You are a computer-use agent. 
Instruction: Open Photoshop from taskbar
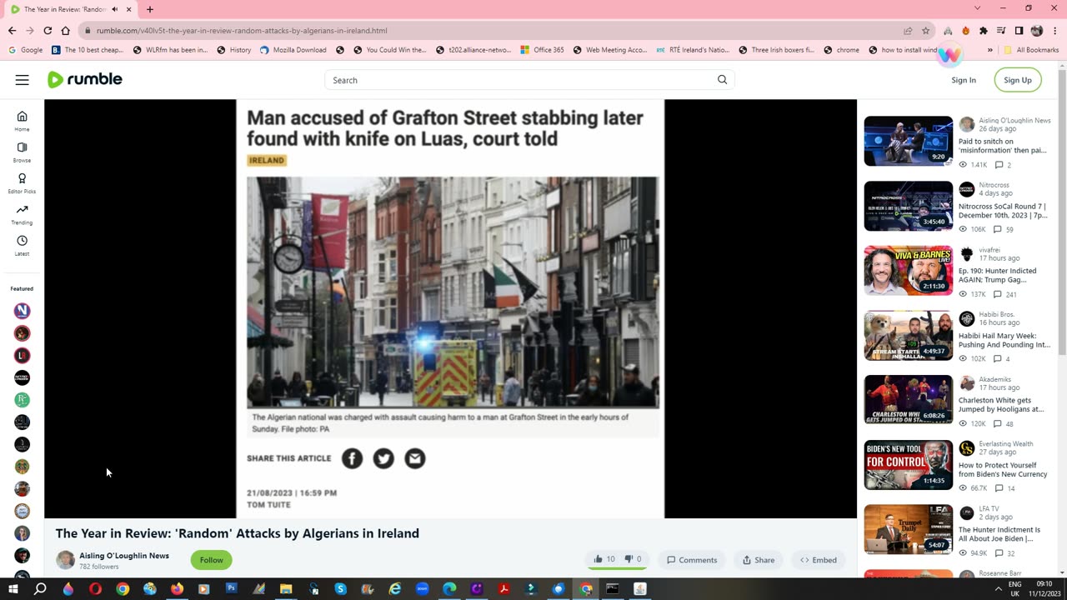(x=231, y=589)
